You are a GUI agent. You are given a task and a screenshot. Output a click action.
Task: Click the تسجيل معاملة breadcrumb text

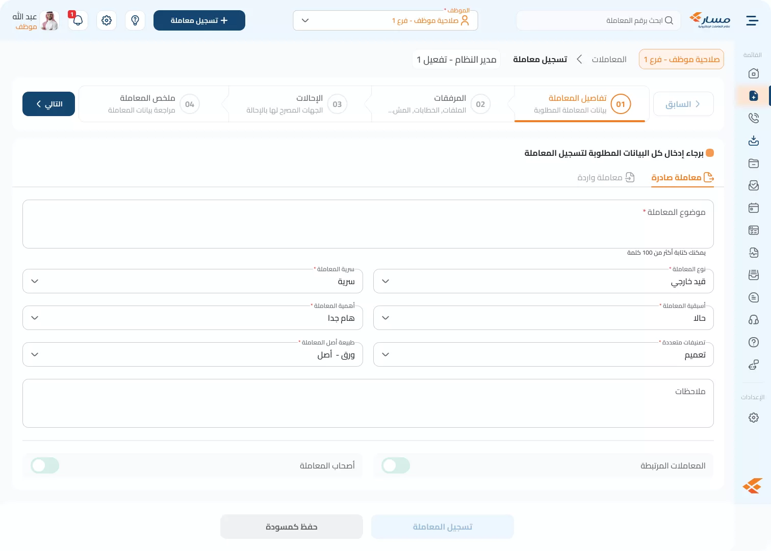[540, 60]
